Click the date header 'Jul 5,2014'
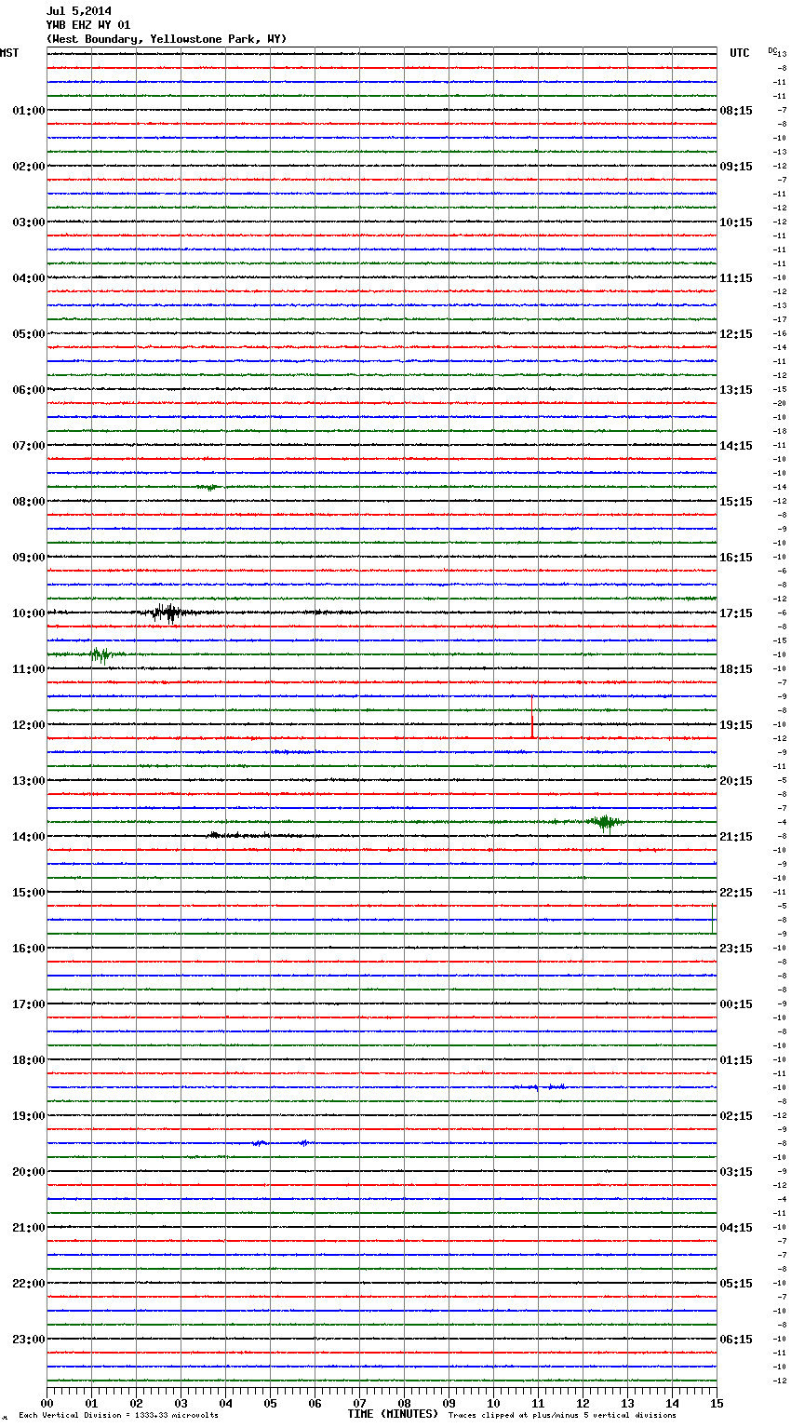This screenshot has width=791, height=1428. (79, 11)
